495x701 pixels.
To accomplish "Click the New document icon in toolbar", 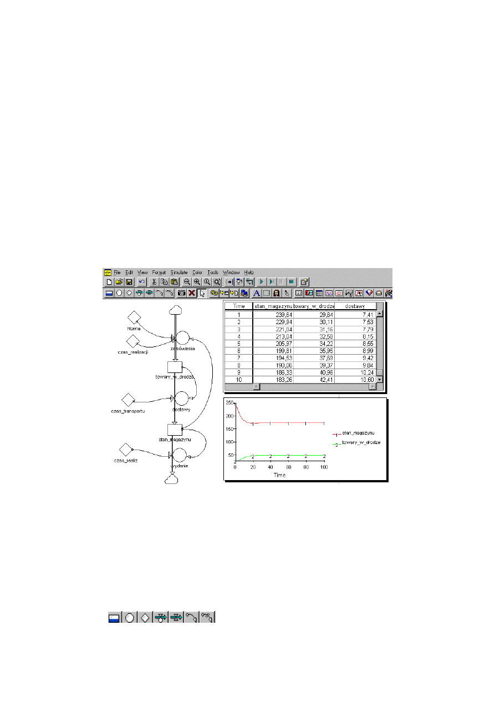I will pyautogui.click(x=109, y=283).
